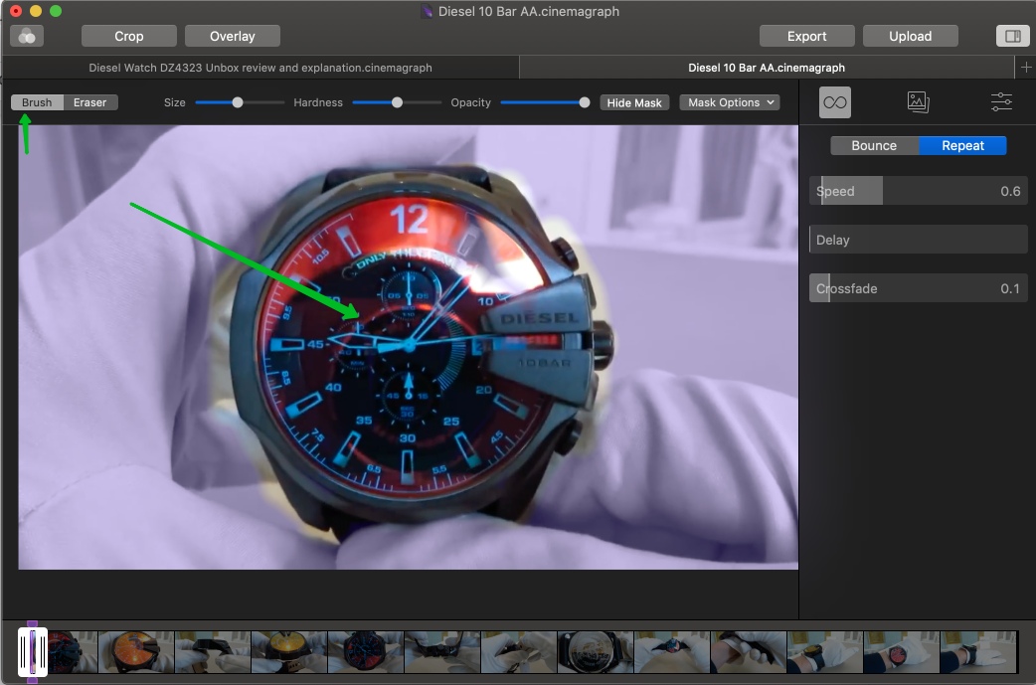Click the document icon in the title bar
Image resolution: width=1036 pixels, height=685 pixels.
coord(428,11)
